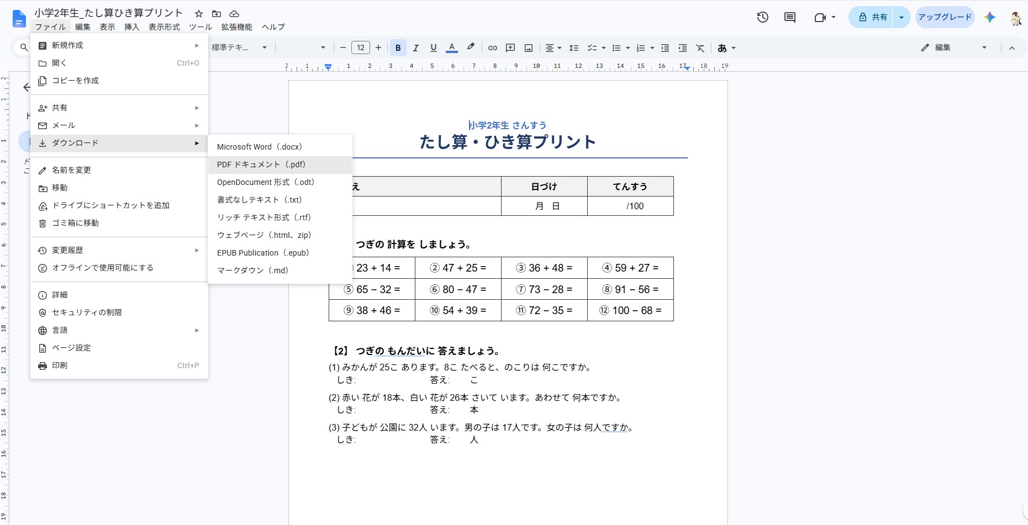Open bulleted list style dropdown
This screenshot has height=525, width=1028.
coord(628,48)
